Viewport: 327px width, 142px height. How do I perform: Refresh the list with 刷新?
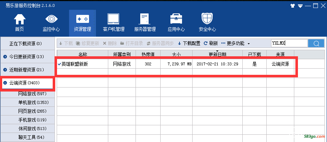pyautogui.click(x=211, y=43)
